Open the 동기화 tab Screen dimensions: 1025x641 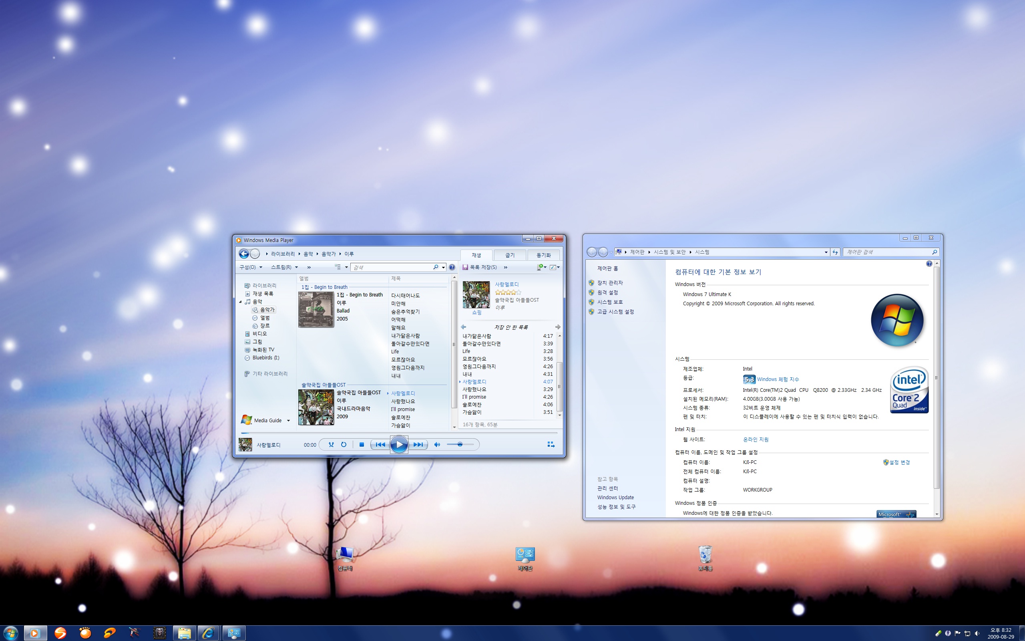(x=543, y=255)
